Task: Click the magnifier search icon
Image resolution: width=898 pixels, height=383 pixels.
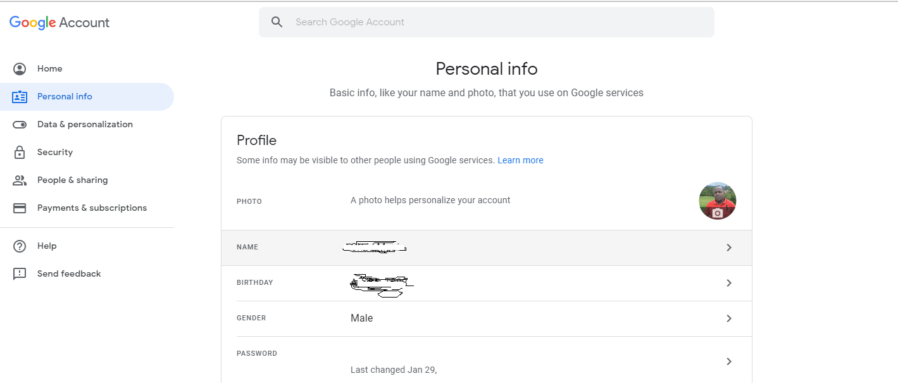Action: tap(277, 22)
